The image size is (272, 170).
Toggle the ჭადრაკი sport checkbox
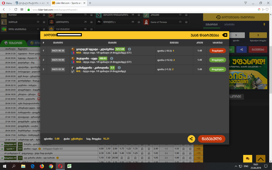click(x=44, y=22)
